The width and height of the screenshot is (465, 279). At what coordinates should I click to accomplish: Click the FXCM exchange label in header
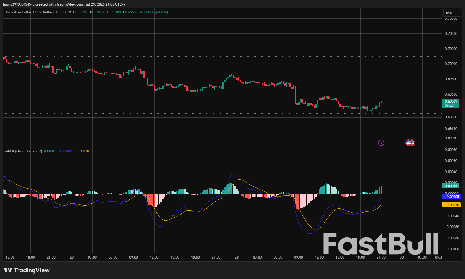click(x=67, y=12)
